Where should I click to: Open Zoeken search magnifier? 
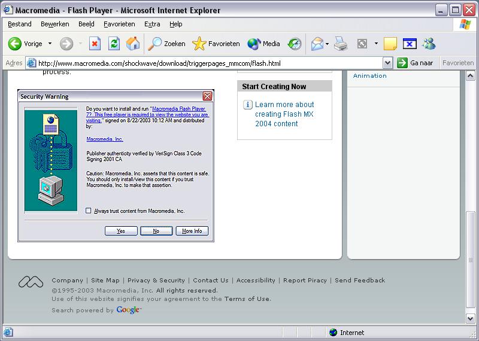point(166,44)
